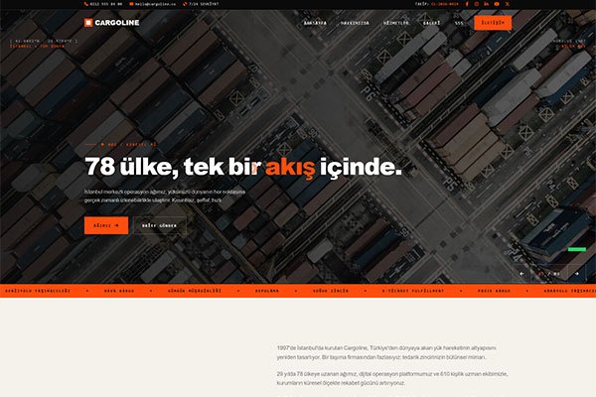Open the Galeri menu item
The width and height of the screenshot is (596, 397).
click(432, 23)
